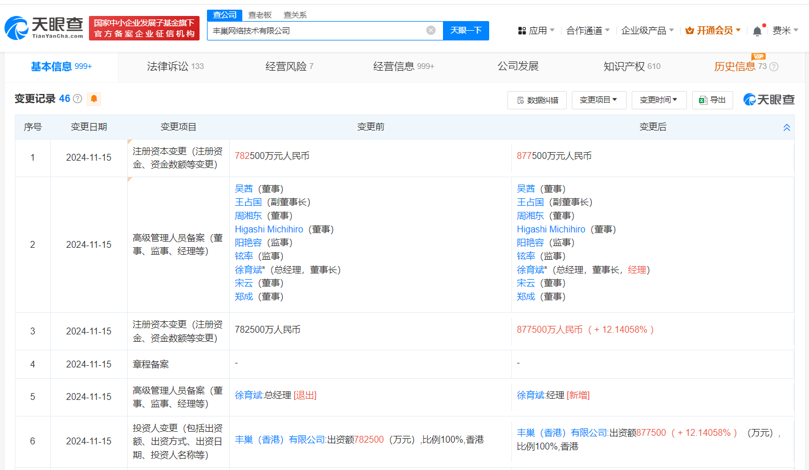This screenshot has height=470, width=809.
Task: Open the 基本信息 tab
Action: click(61, 67)
